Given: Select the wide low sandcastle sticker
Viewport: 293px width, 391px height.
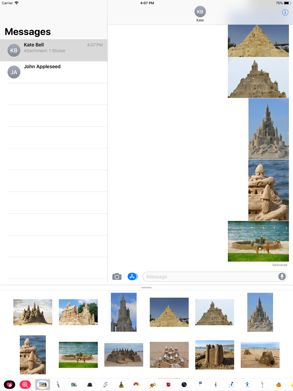Looking at the screenshot, I should point(124,355).
